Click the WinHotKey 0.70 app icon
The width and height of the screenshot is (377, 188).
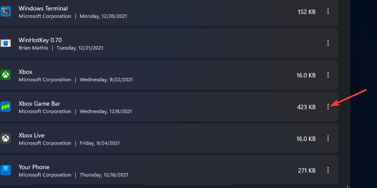coord(5,43)
